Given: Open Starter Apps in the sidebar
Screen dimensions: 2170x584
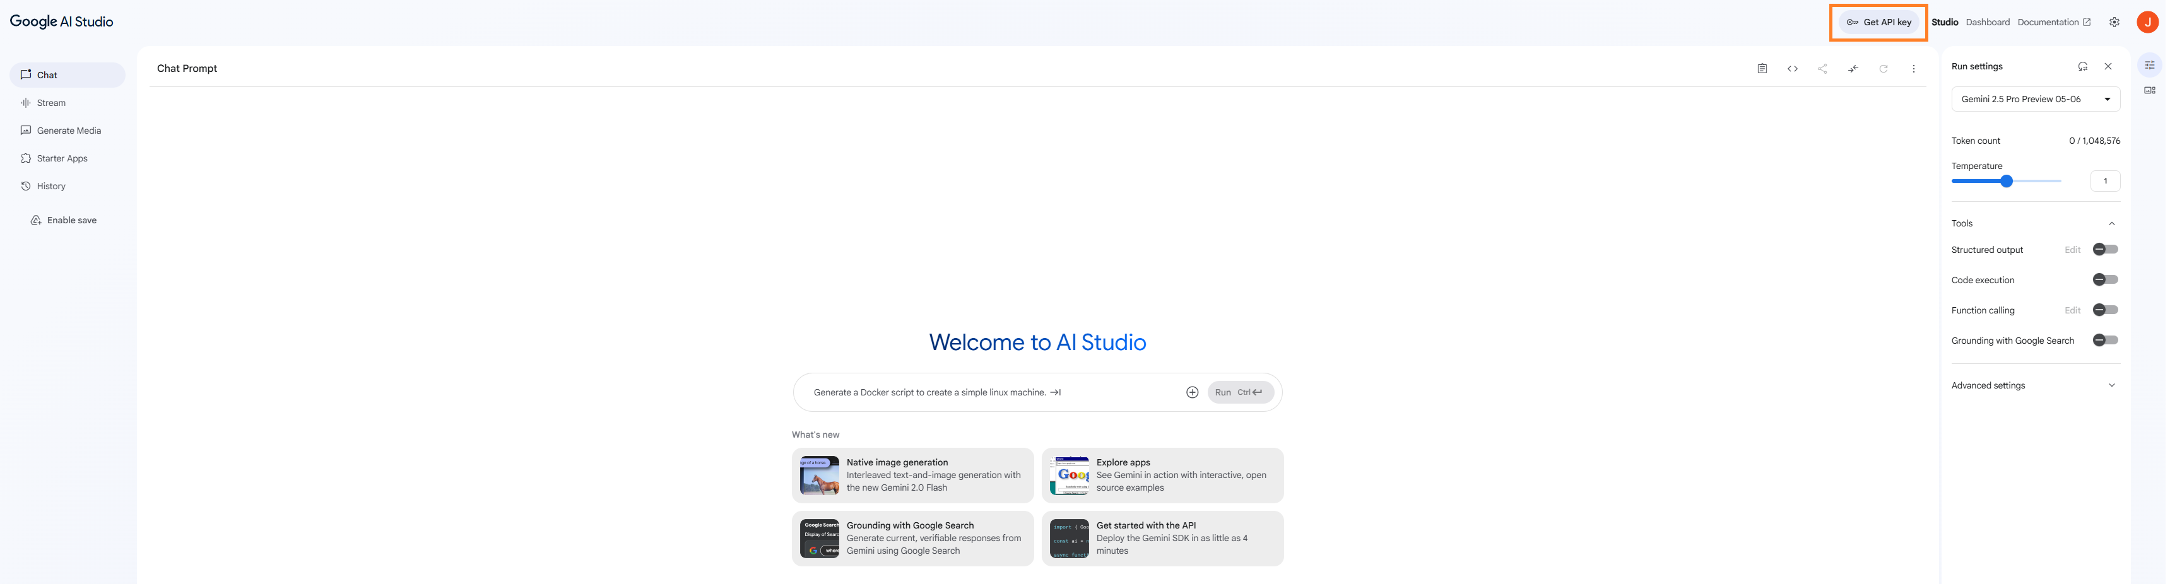Looking at the screenshot, I should (x=68, y=158).
